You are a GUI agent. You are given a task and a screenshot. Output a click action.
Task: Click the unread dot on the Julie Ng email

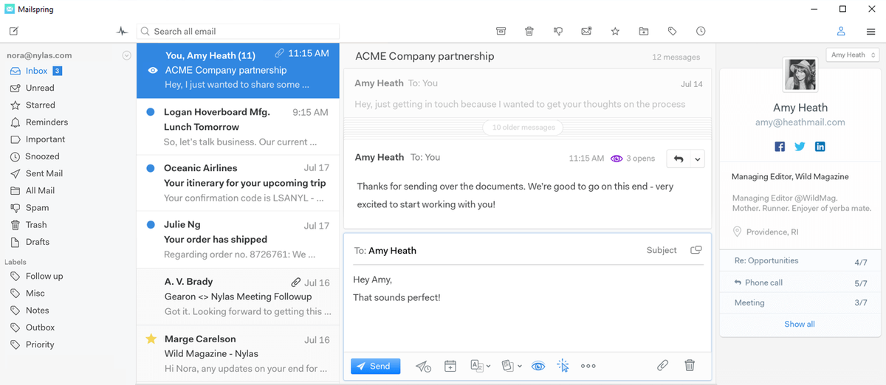pos(151,224)
